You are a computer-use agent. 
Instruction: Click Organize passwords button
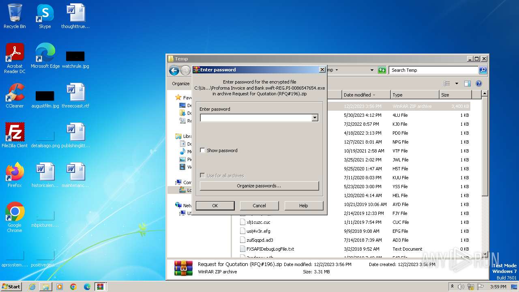[x=259, y=186]
